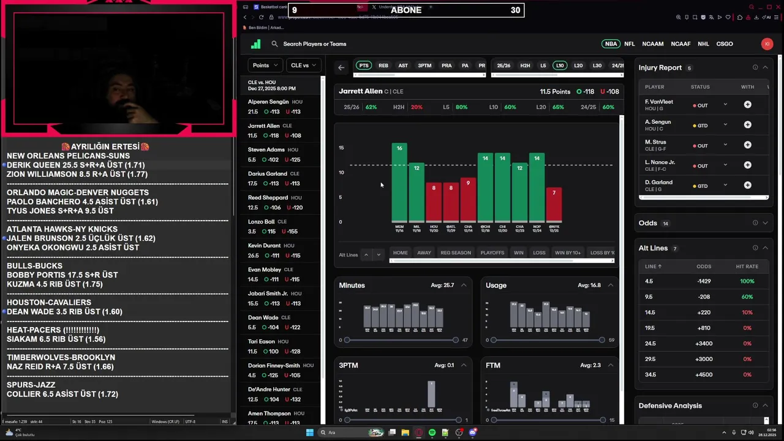Click the Search Players or Teams field
Image resolution: width=784 pixels, height=441 pixels.
click(314, 44)
